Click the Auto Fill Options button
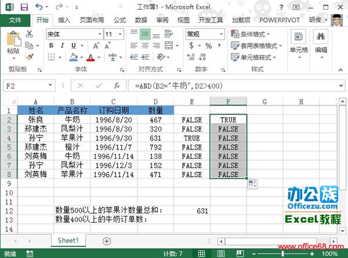 (252, 184)
